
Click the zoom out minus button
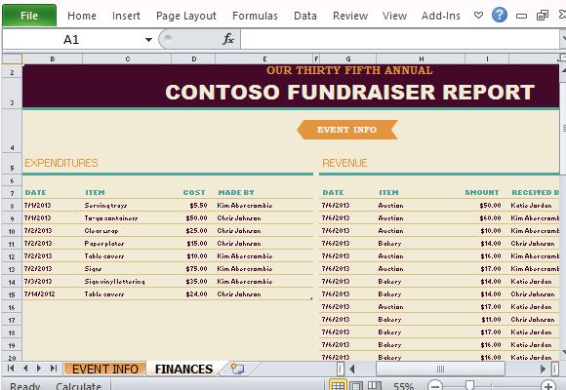(x=435, y=386)
